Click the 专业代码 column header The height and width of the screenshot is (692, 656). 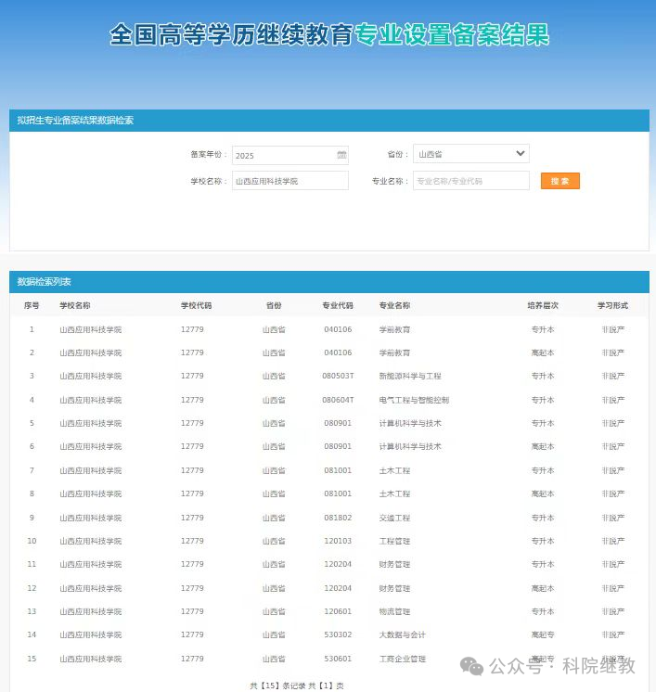(338, 305)
